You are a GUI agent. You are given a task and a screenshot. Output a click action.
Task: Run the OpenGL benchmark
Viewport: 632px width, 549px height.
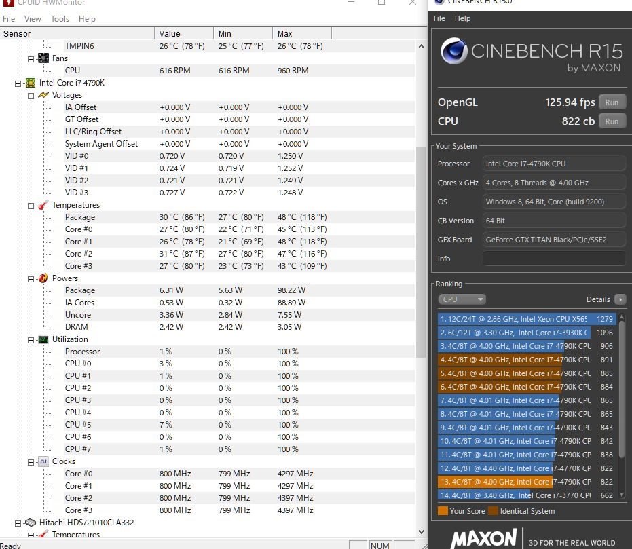(x=612, y=102)
